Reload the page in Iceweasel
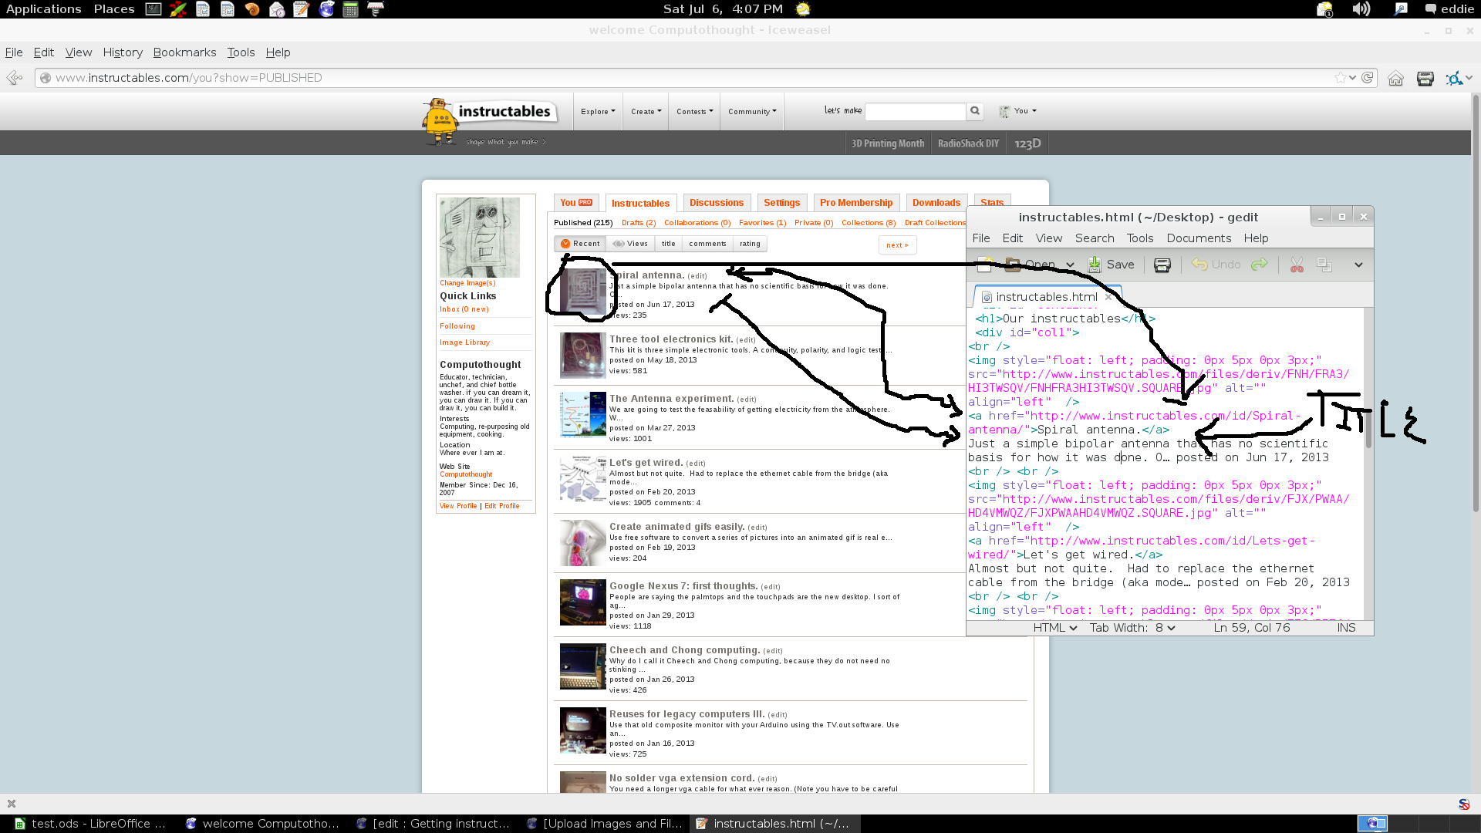This screenshot has height=833, width=1481. [x=1368, y=78]
